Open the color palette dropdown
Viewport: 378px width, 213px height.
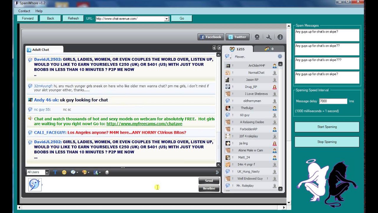(85, 172)
